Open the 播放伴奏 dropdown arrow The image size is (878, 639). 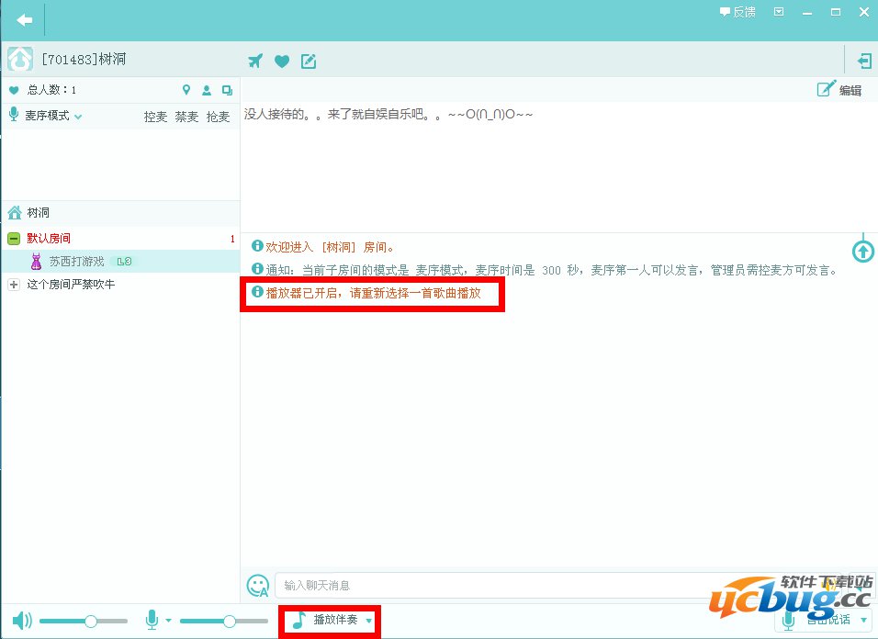pyautogui.click(x=368, y=620)
